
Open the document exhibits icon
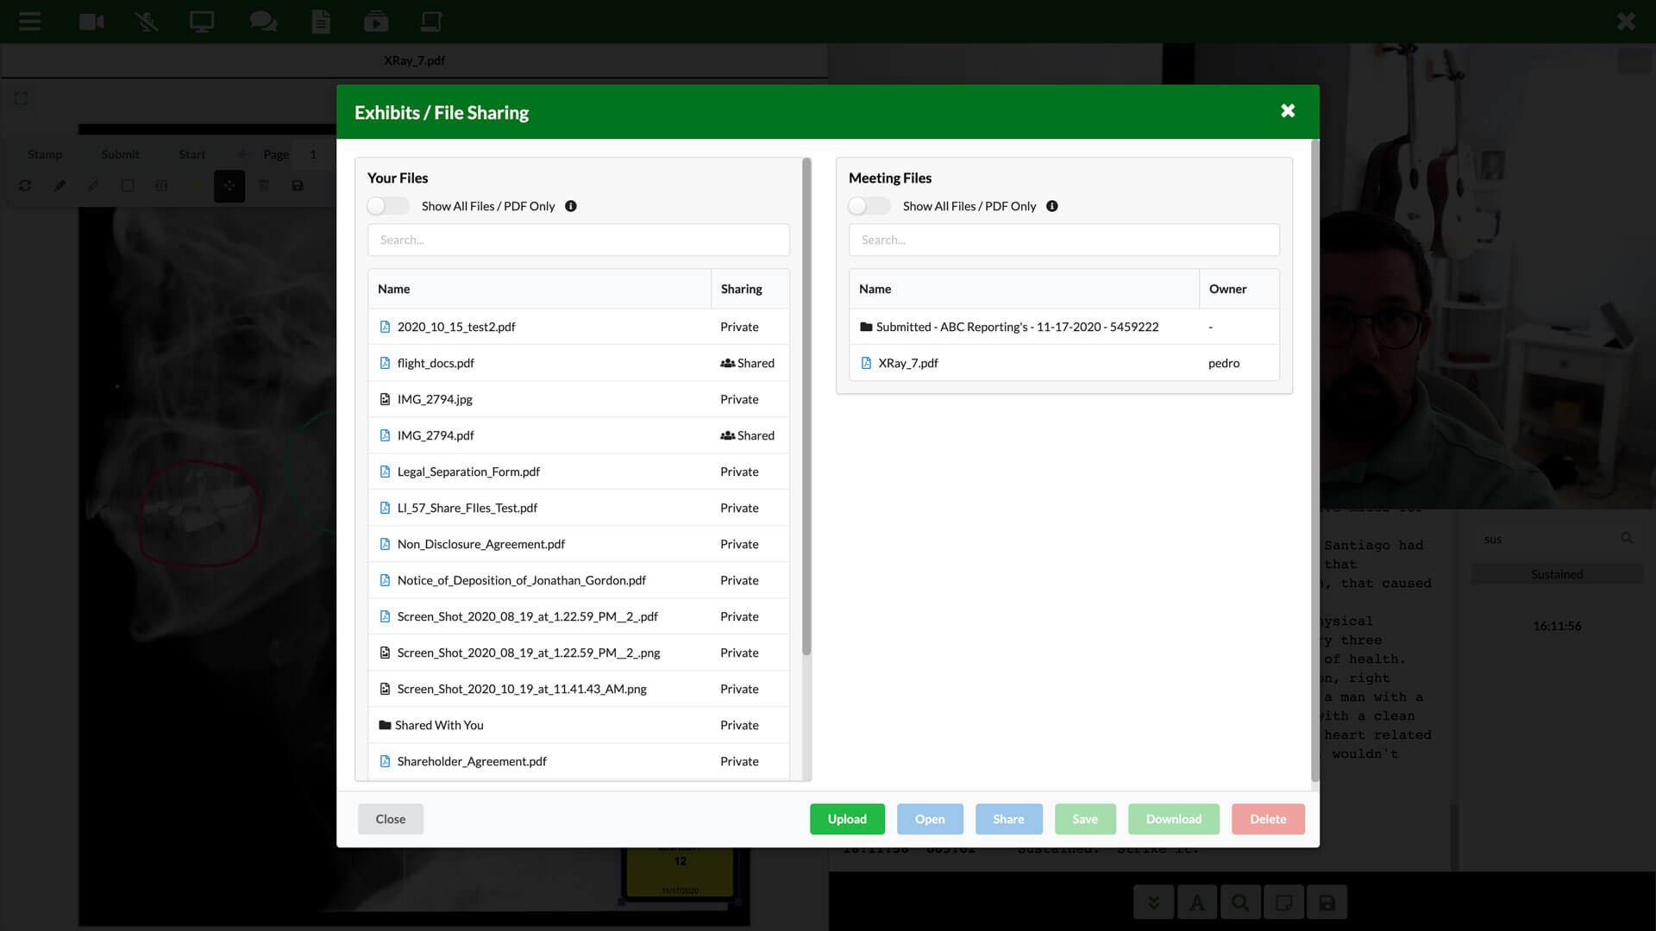click(x=321, y=22)
